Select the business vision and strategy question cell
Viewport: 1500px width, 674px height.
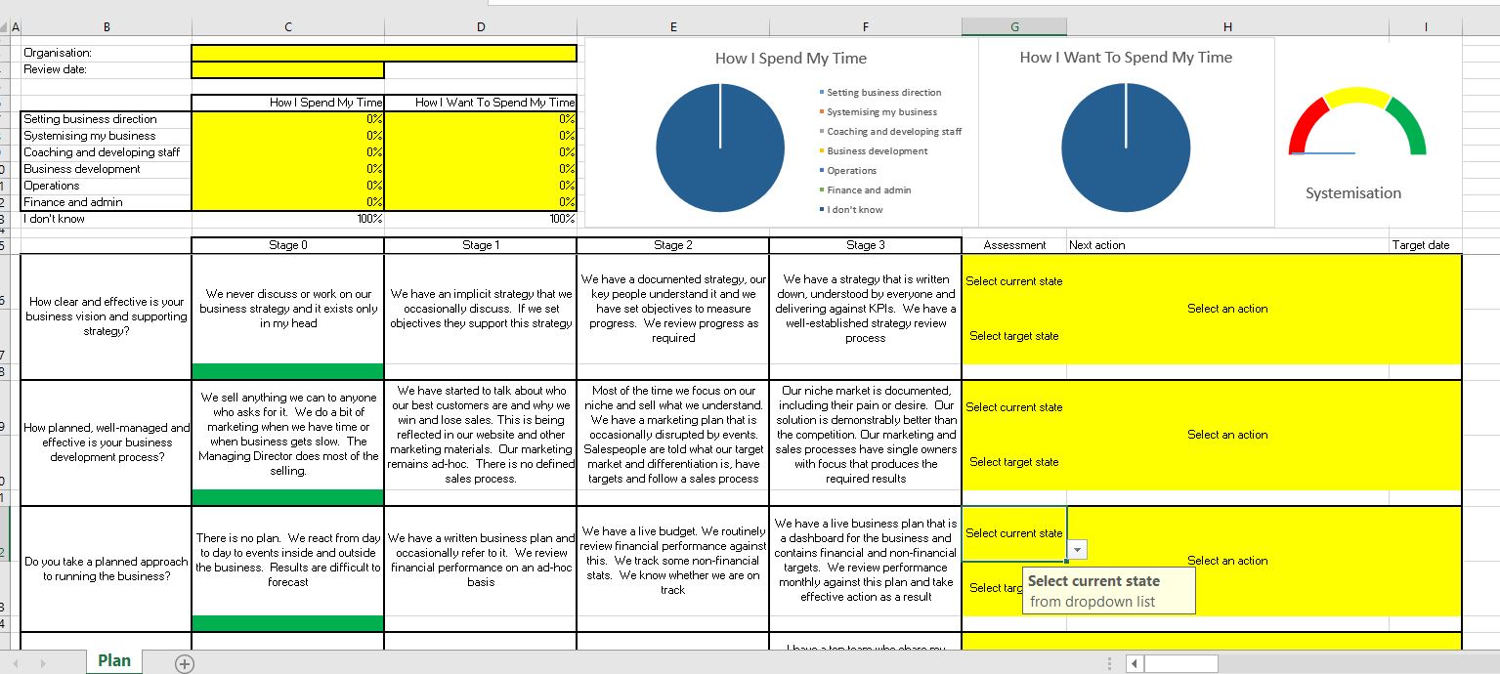point(107,316)
